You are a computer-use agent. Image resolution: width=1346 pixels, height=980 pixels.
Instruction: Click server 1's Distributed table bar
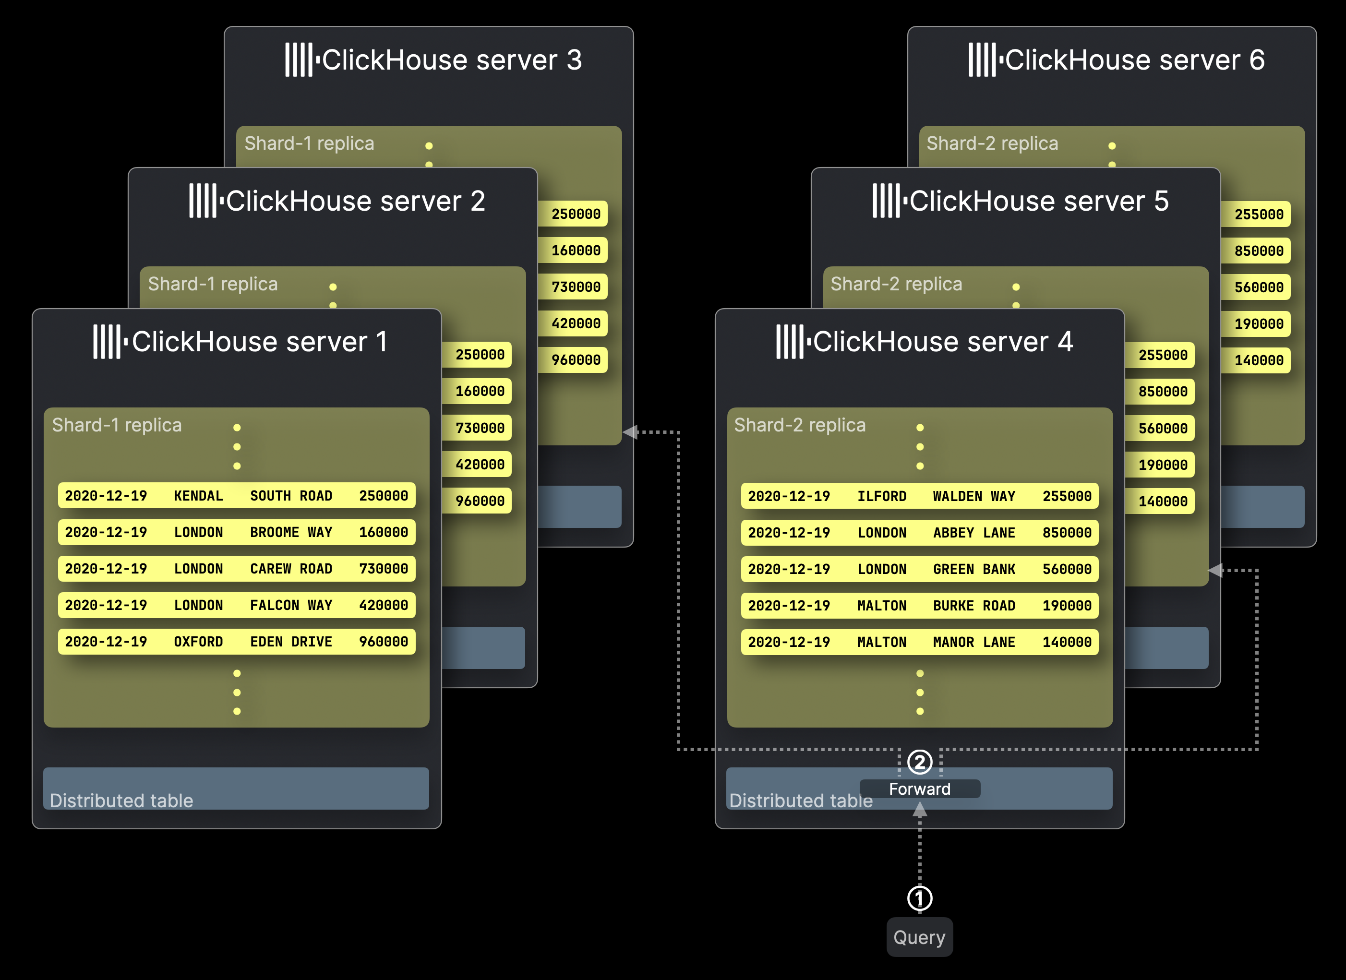click(236, 789)
